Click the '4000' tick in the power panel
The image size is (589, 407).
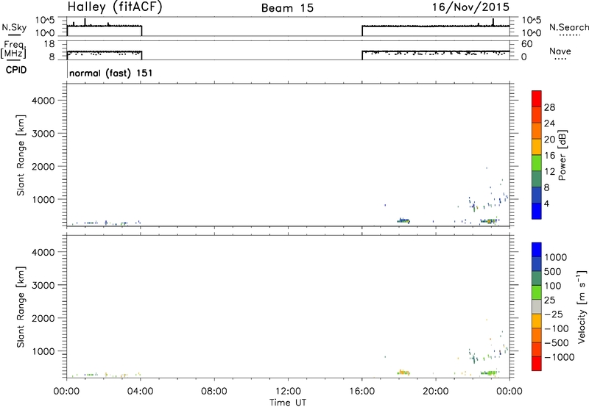(43, 101)
